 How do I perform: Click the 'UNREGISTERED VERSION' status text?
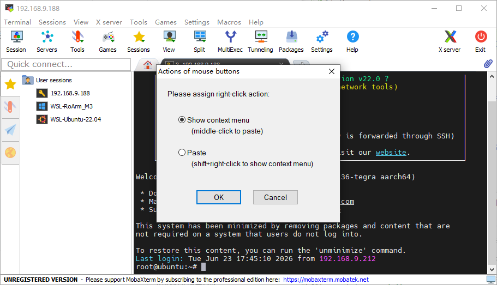(40, 280)
